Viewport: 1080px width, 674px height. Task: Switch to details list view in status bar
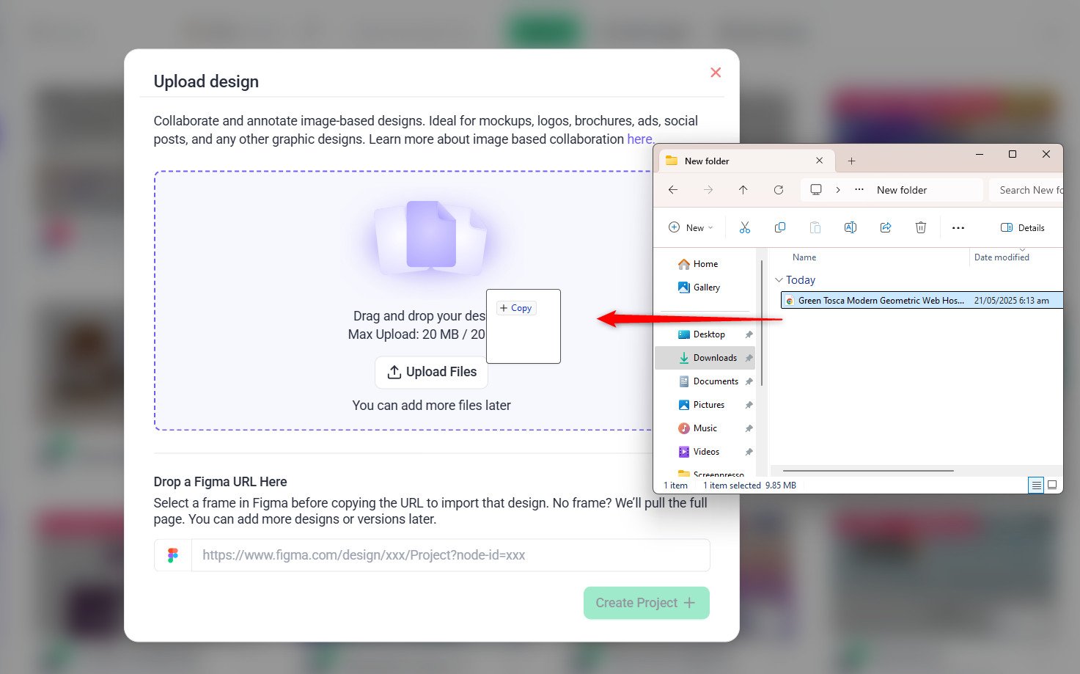[x=1036, y=486]
